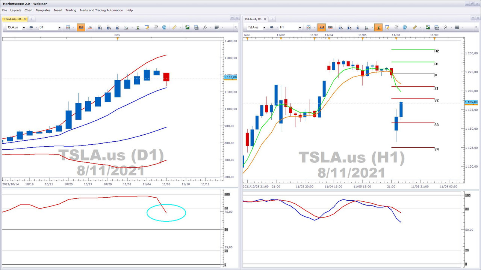
Task: Toggle green arrow autoscale in D1 toolbar
Action: point(138,27)
